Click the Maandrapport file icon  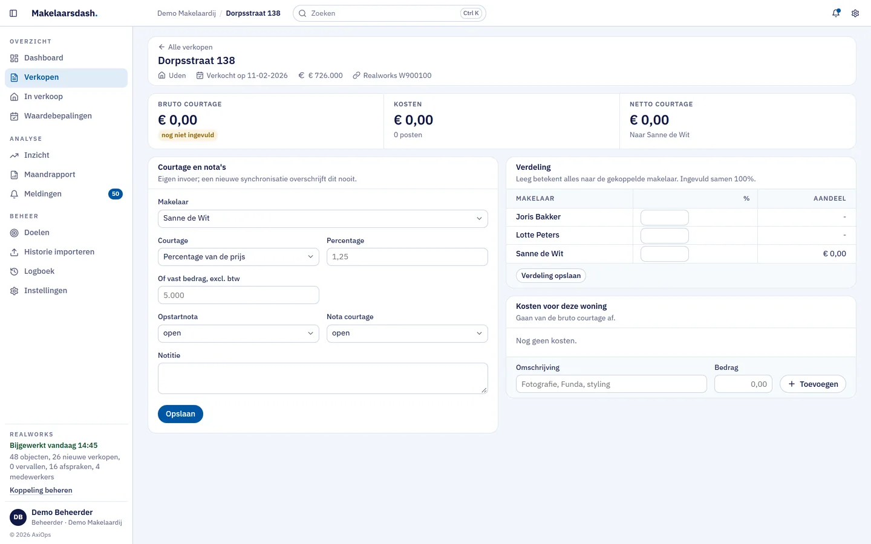tap(15, 175)
